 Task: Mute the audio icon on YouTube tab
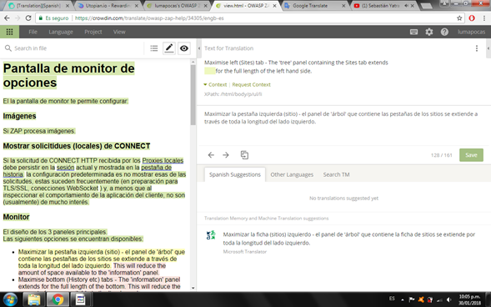[406, 6]
